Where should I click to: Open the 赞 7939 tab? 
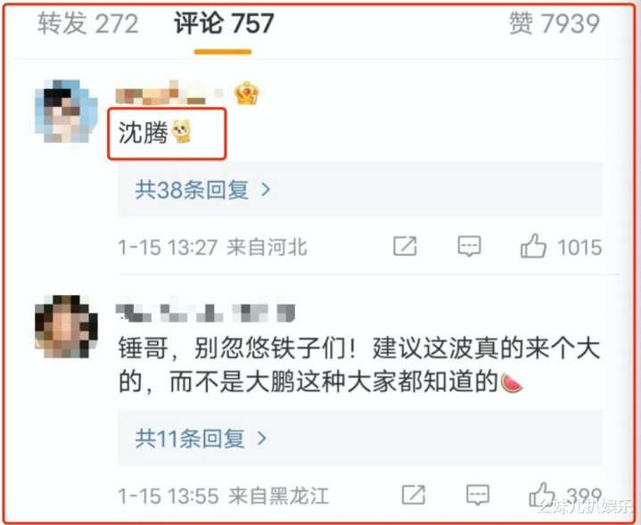(555, 23)
